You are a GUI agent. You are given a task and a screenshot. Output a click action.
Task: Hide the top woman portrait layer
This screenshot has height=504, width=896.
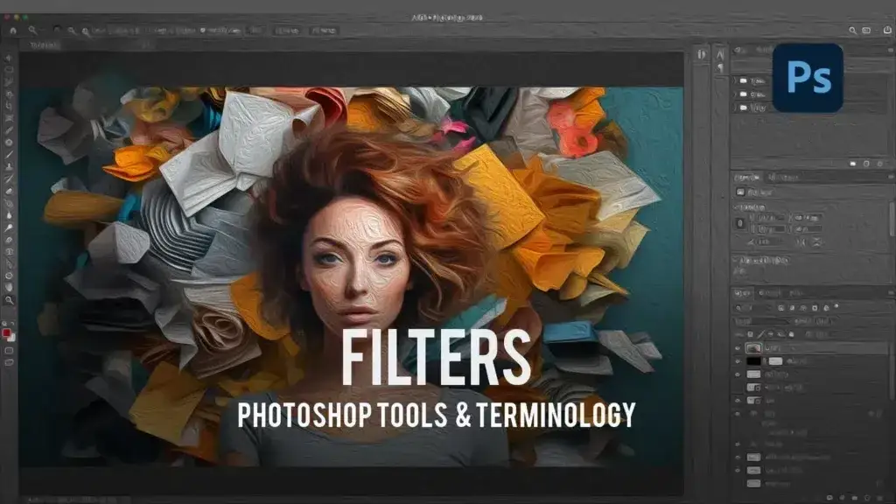pyautogui.click(x=737, y=348)
